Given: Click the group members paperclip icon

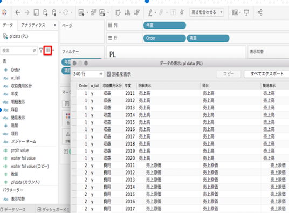Looking at the screenshot, I should pyautogui.click(x=161, y=12).
